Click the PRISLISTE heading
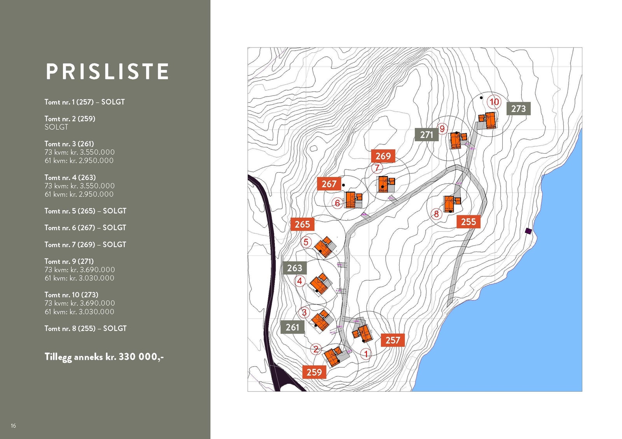 (x=107, y=72)
